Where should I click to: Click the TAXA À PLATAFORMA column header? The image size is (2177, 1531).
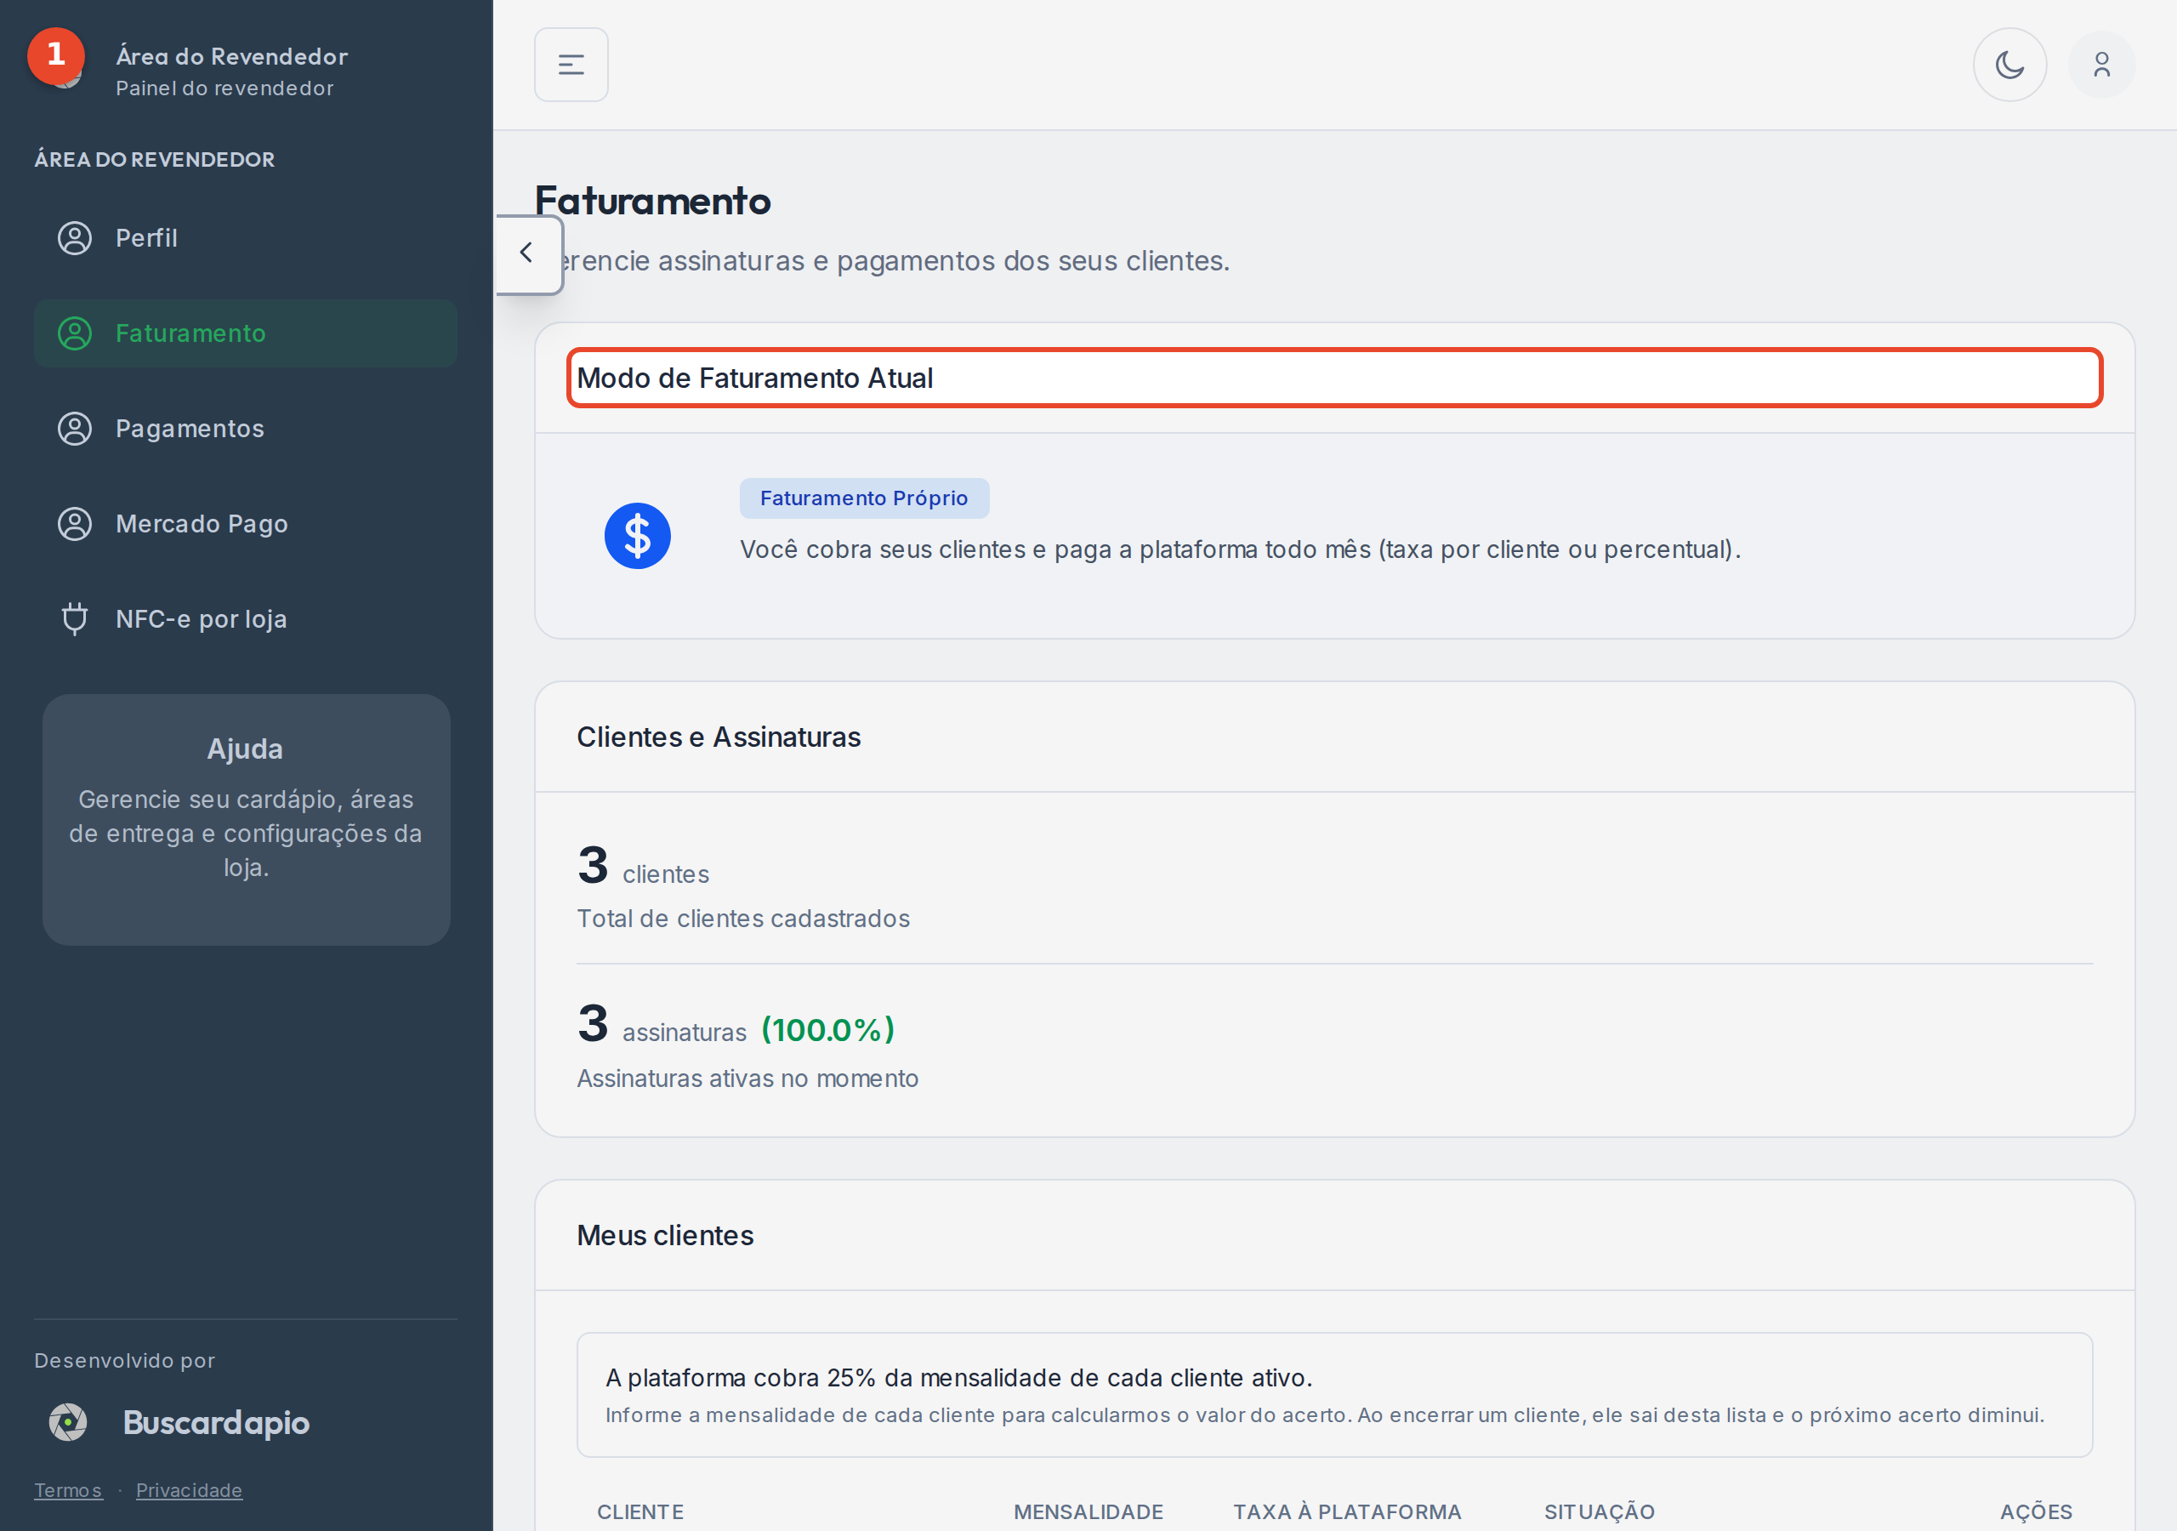click(x=1347, y=1512)
